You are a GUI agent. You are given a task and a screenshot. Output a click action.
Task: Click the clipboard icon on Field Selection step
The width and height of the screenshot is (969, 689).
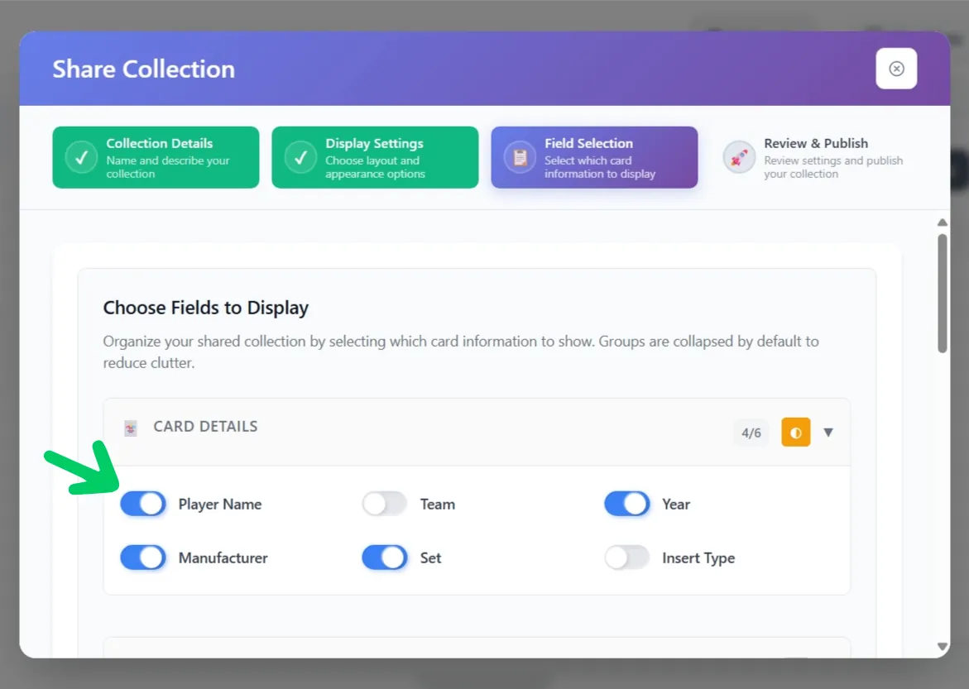point(519,157)
